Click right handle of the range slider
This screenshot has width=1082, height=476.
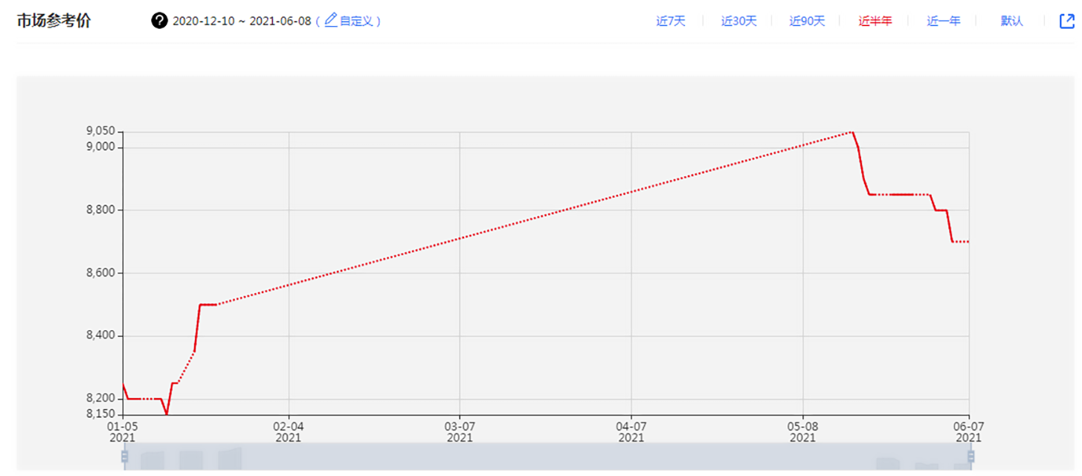click(x=970, y=456)
